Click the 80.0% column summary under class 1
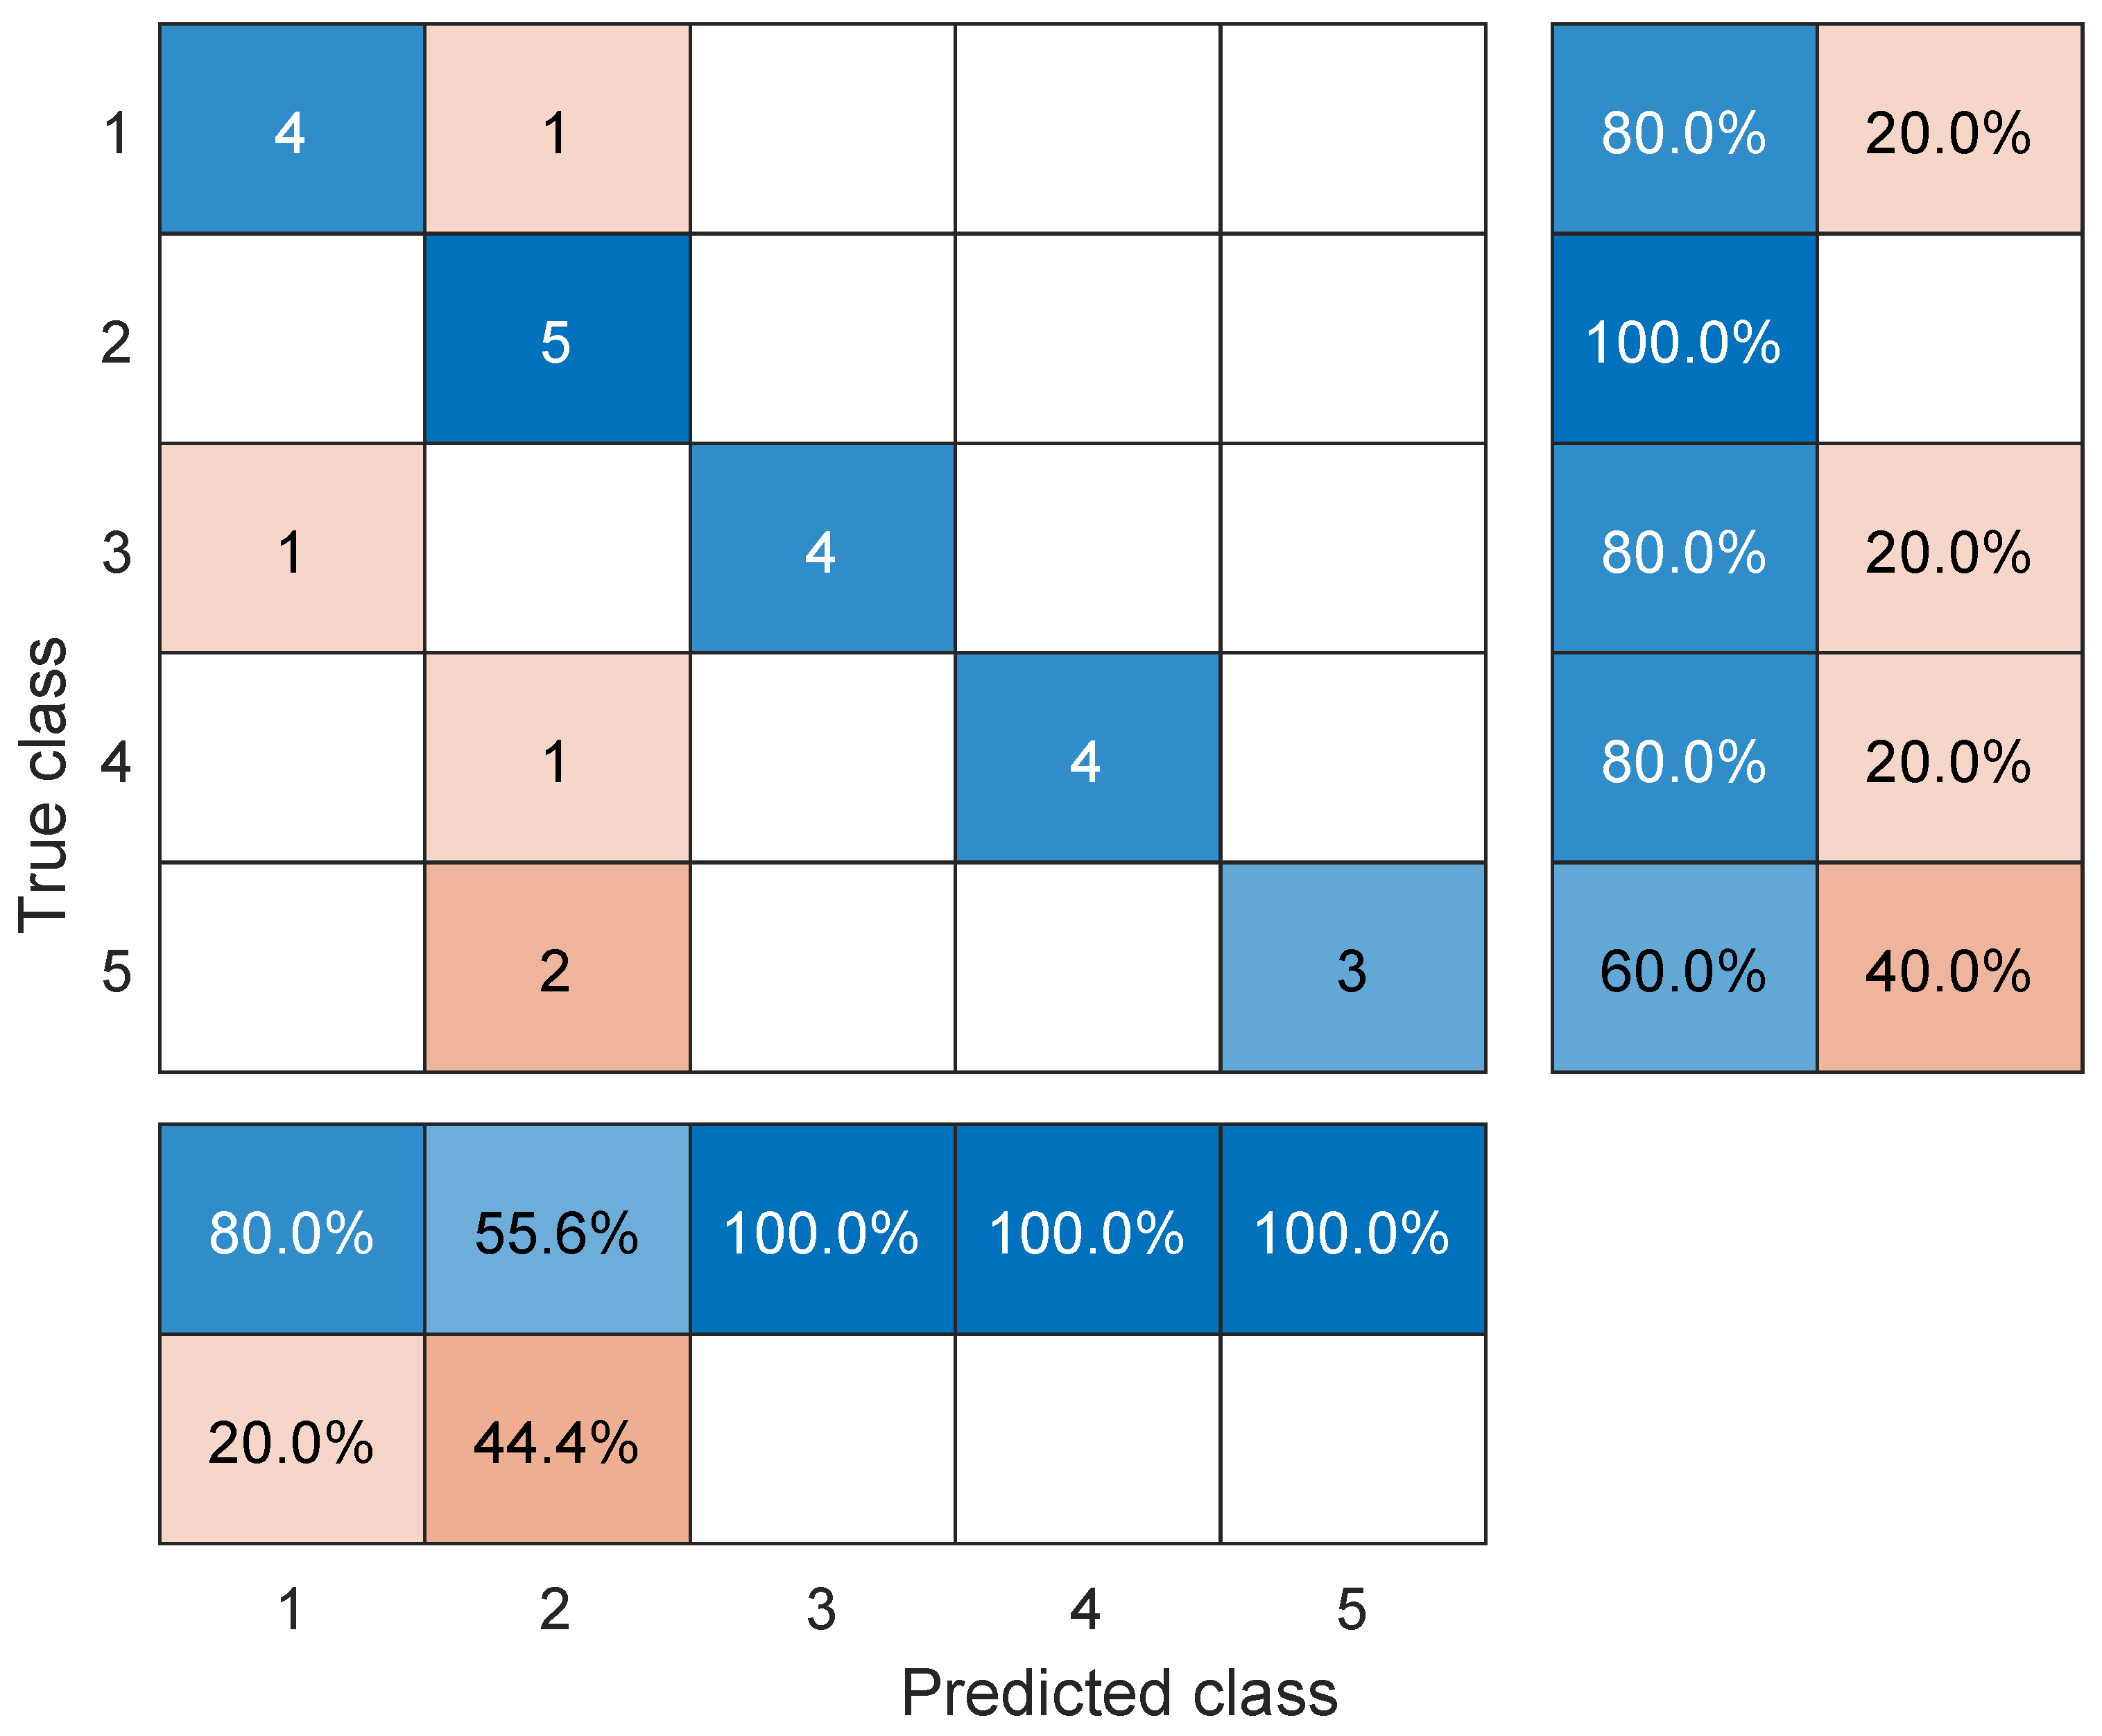 coord(291,1228)
